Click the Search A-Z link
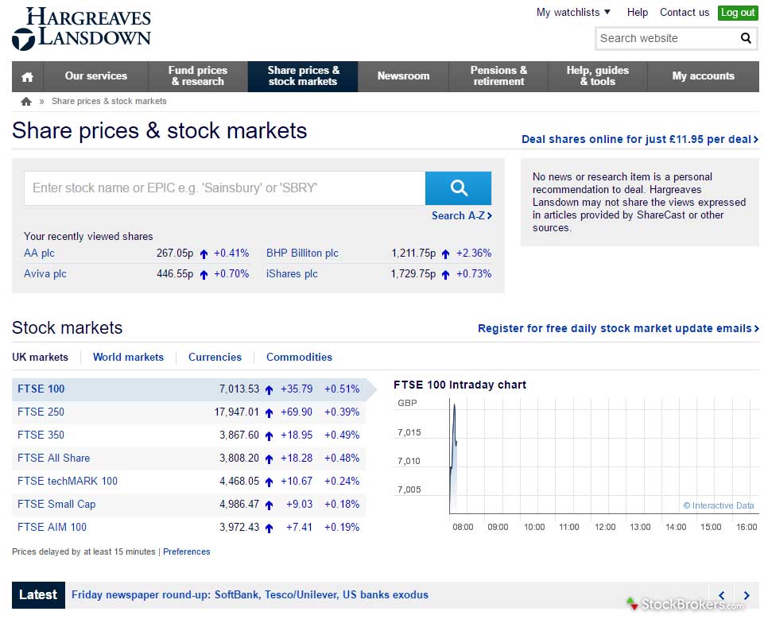Screen dimensions: 764x623 pyautogui.click(x=461, y=216)
